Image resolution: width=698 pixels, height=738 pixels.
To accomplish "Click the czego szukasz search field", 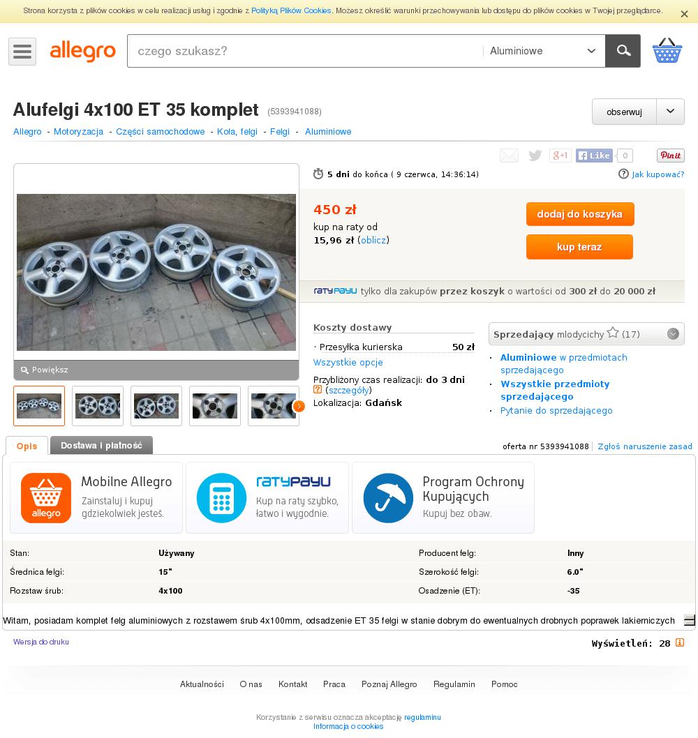I will pos(304,51).
